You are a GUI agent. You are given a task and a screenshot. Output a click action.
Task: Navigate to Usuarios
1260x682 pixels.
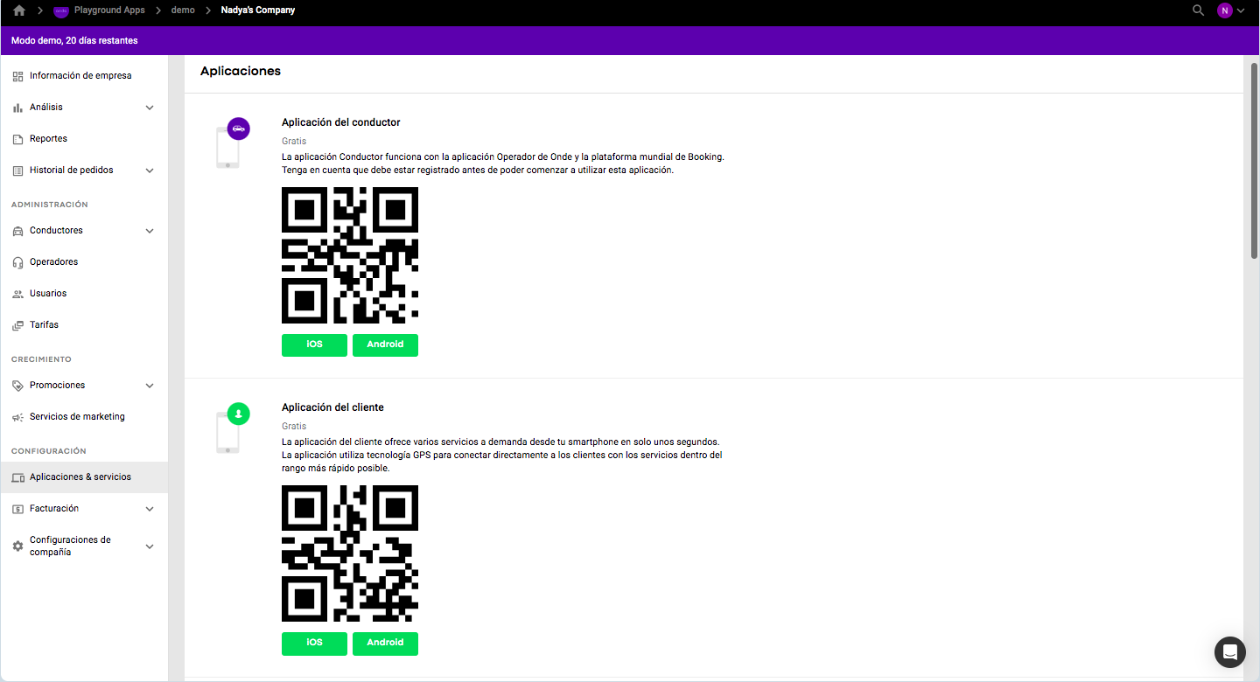pos(84,294)
